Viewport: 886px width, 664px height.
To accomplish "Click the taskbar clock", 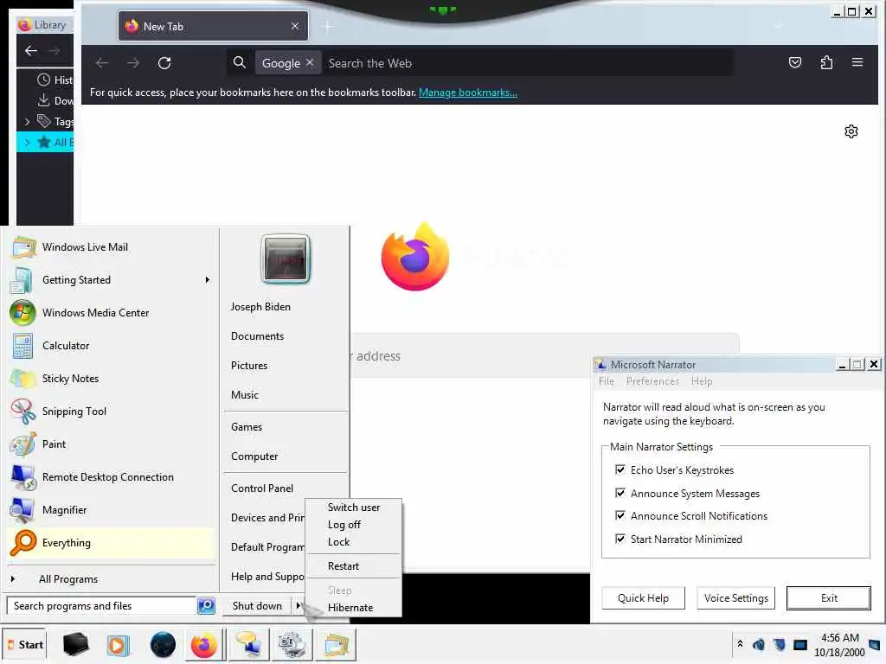I will point(839,645).
